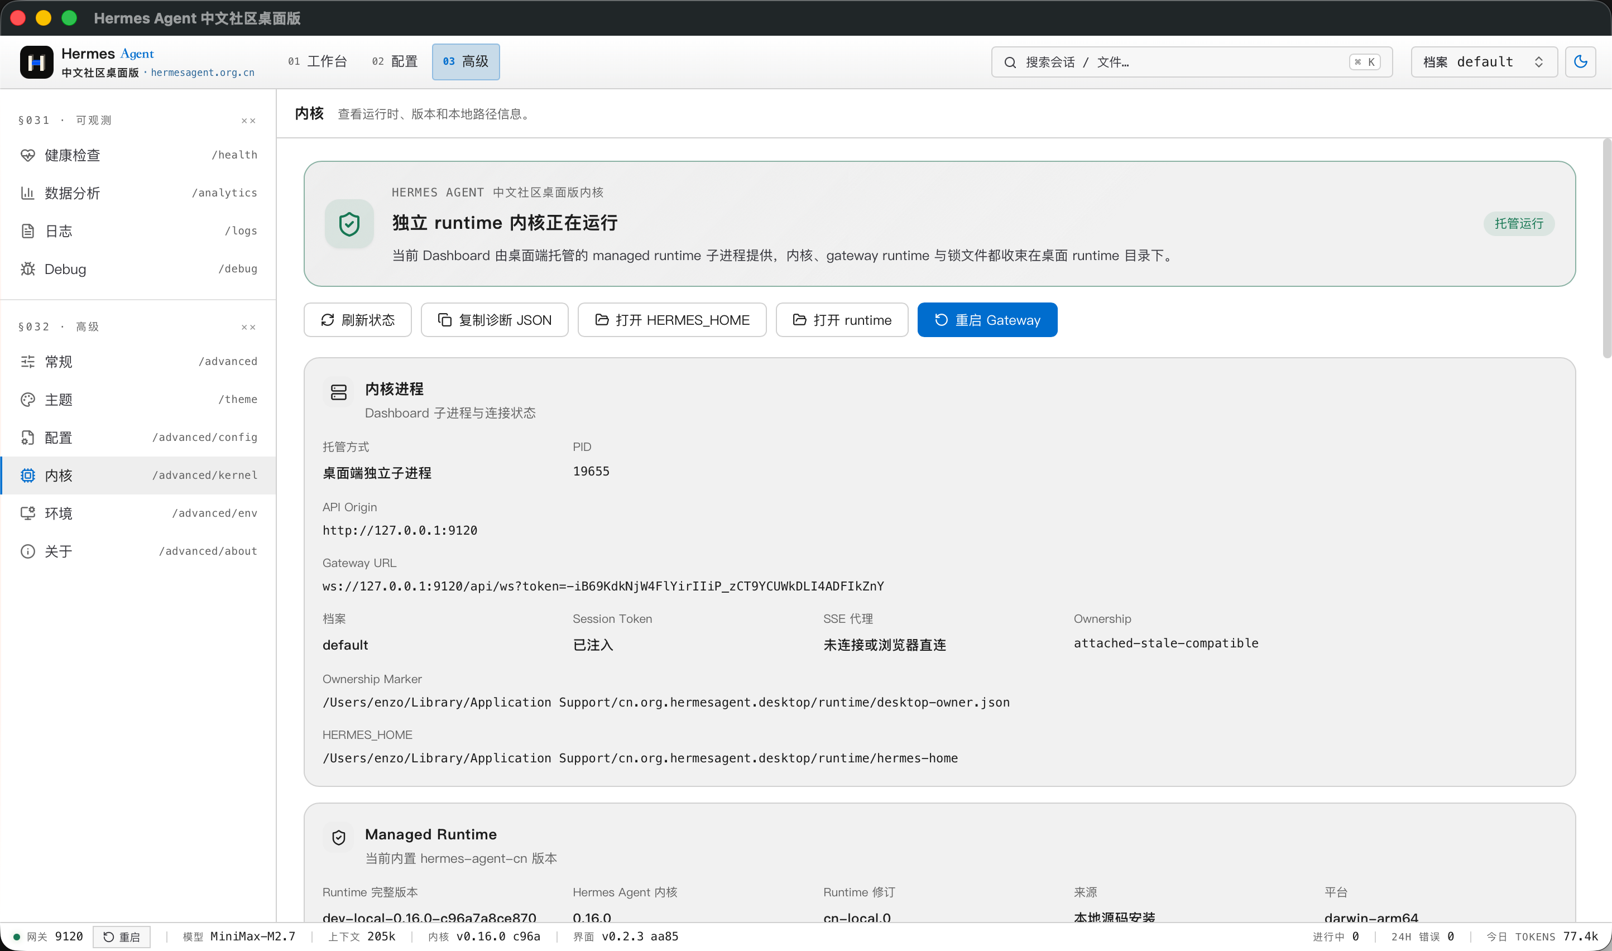This screenshot has width=1612, height=951.
Task: Click the 刷新状态 button
Action: tap(357, 320)
